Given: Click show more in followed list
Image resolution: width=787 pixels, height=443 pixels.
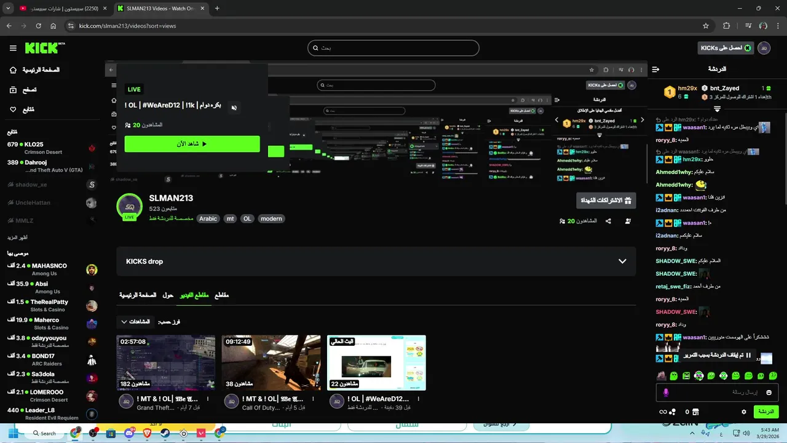Looking at the screenshot, I should [x=17, y=237].
